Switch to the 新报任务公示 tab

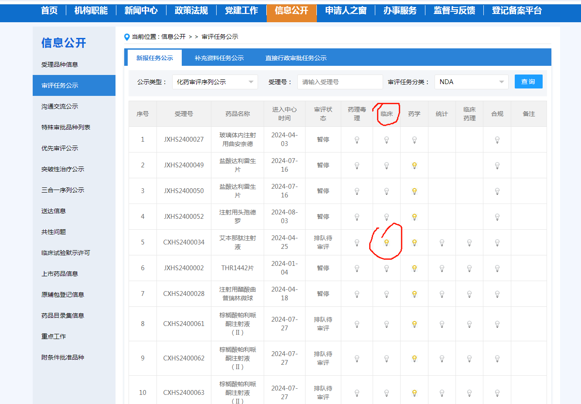155,58
